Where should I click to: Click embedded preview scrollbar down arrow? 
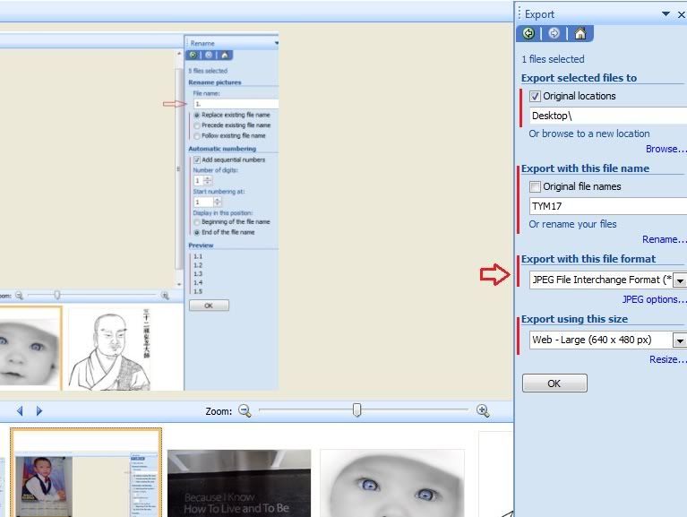coord(179,284)
